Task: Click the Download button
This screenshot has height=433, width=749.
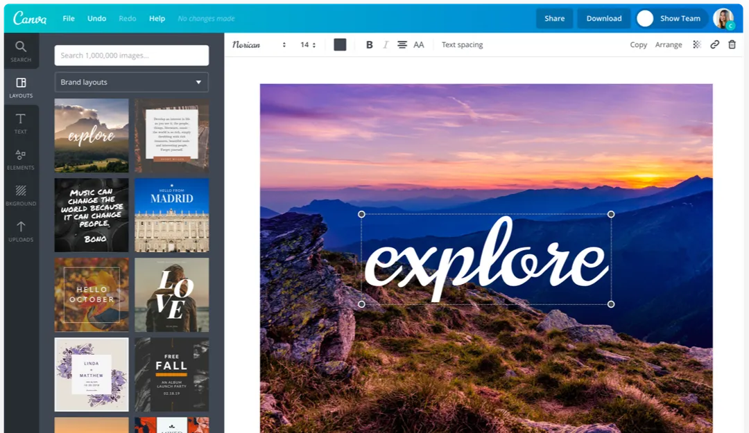Action: pyautogui.click(x=604, y=19)
